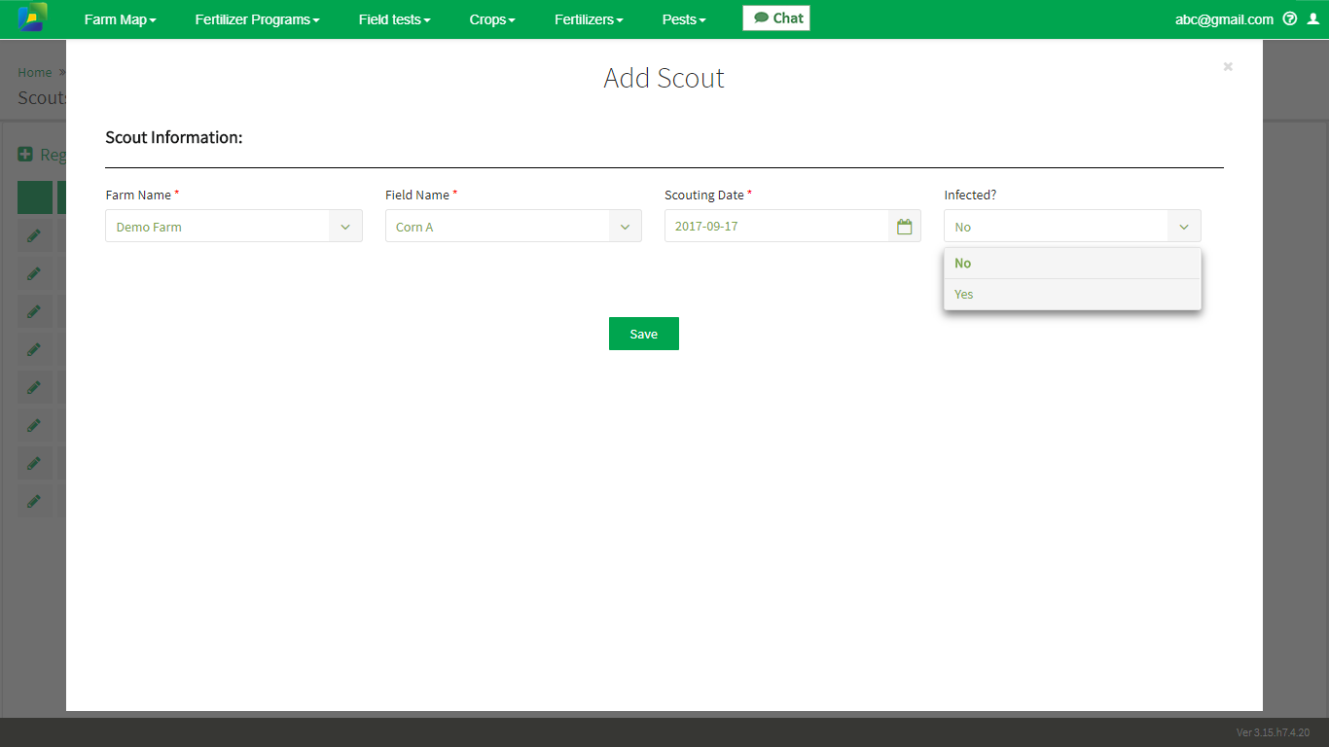Save the scout record

644,334
